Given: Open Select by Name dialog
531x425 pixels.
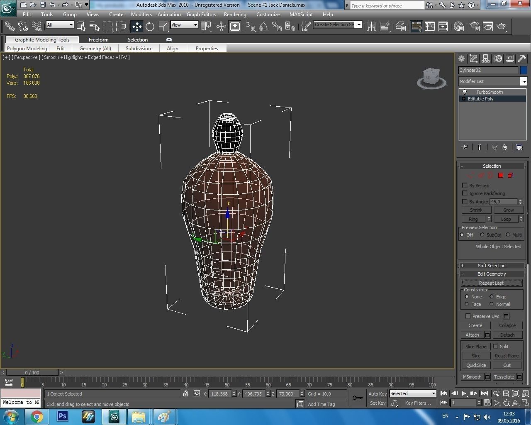Looking at the screenshot, I should tap(95, 27).
